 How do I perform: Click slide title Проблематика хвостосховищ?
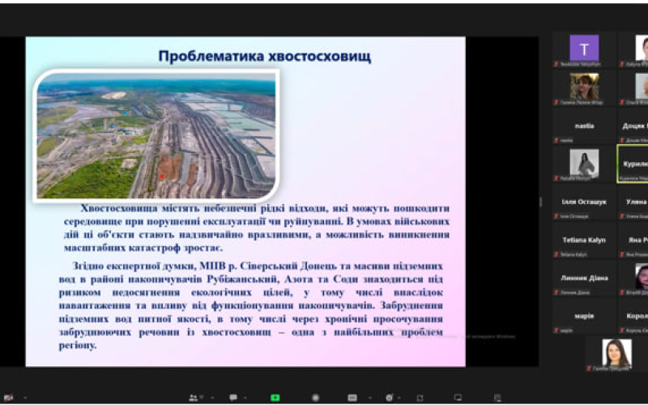click(x=265, y=56)
